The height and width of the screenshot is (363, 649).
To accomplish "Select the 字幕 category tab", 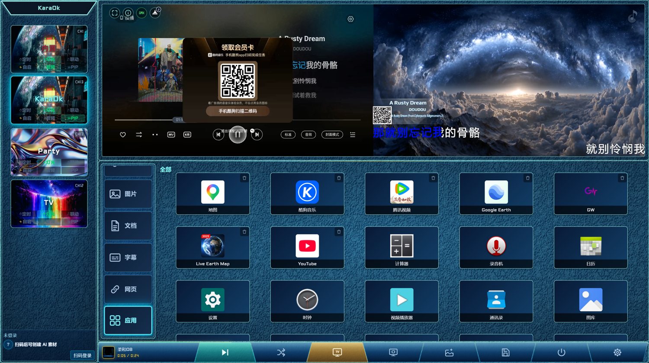I will (x=128, y=257).
